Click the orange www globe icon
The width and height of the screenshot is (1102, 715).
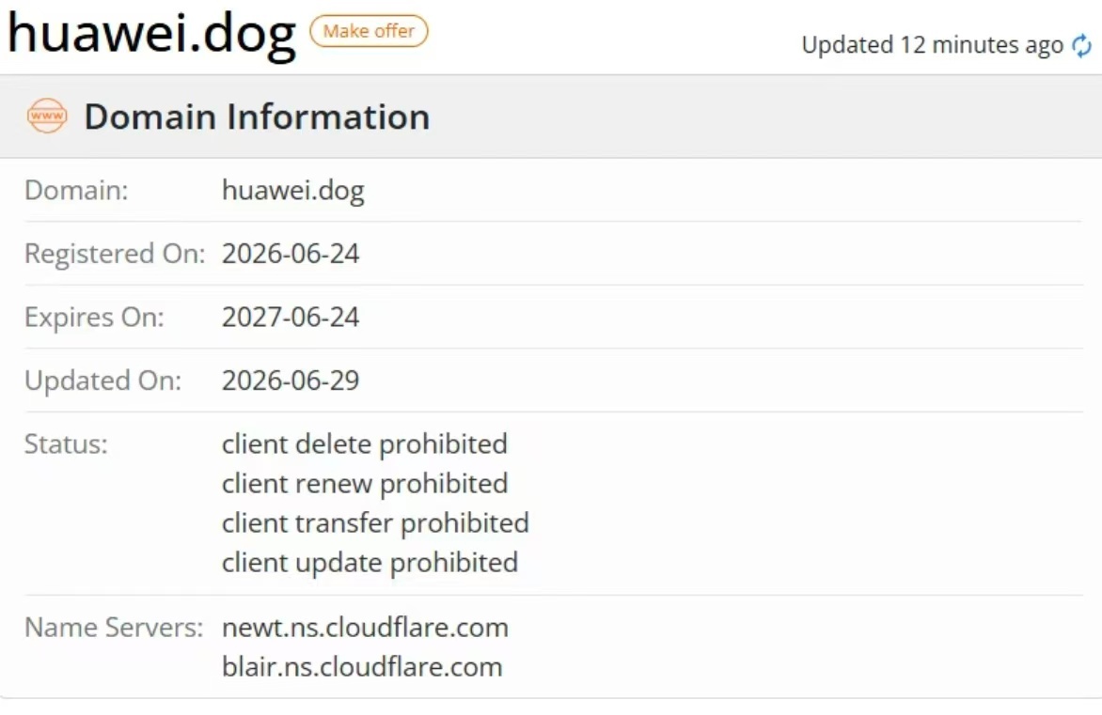pyautogui.click(x=47, y=116)
